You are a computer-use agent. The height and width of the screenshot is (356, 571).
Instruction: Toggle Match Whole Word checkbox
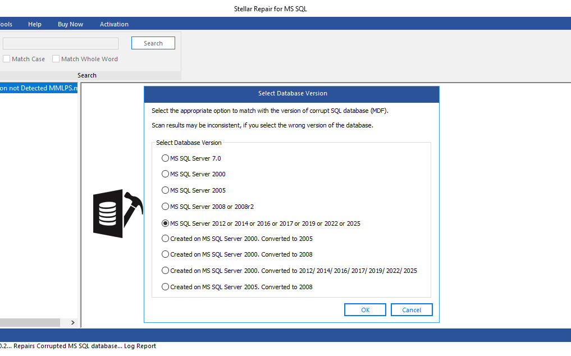pos(56,58)
